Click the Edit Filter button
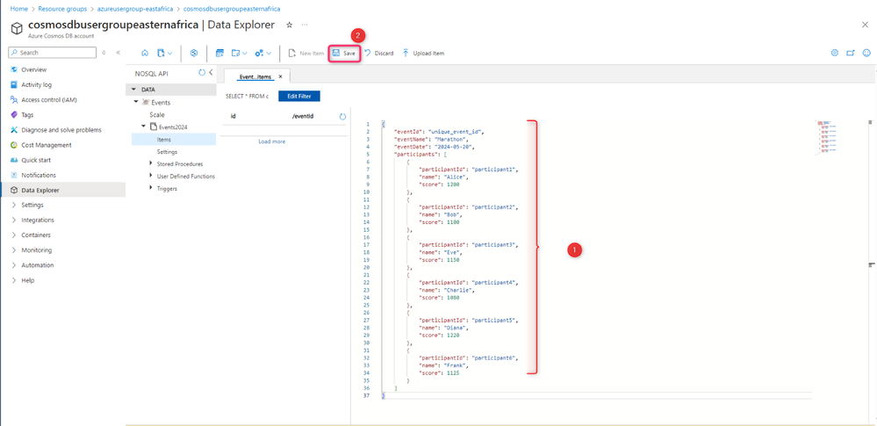 (299, 97)
